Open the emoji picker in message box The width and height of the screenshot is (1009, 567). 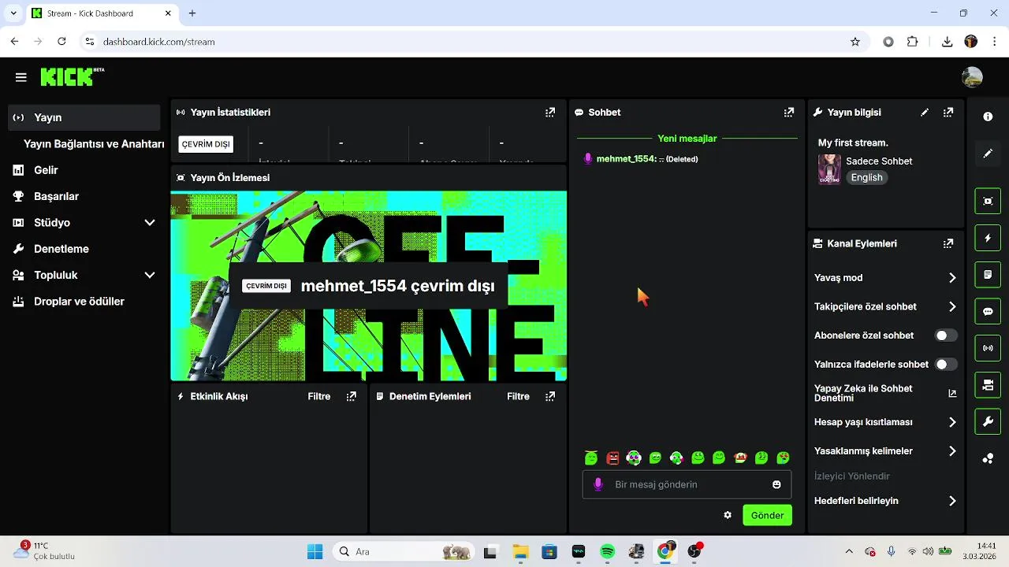pos(776,484)
